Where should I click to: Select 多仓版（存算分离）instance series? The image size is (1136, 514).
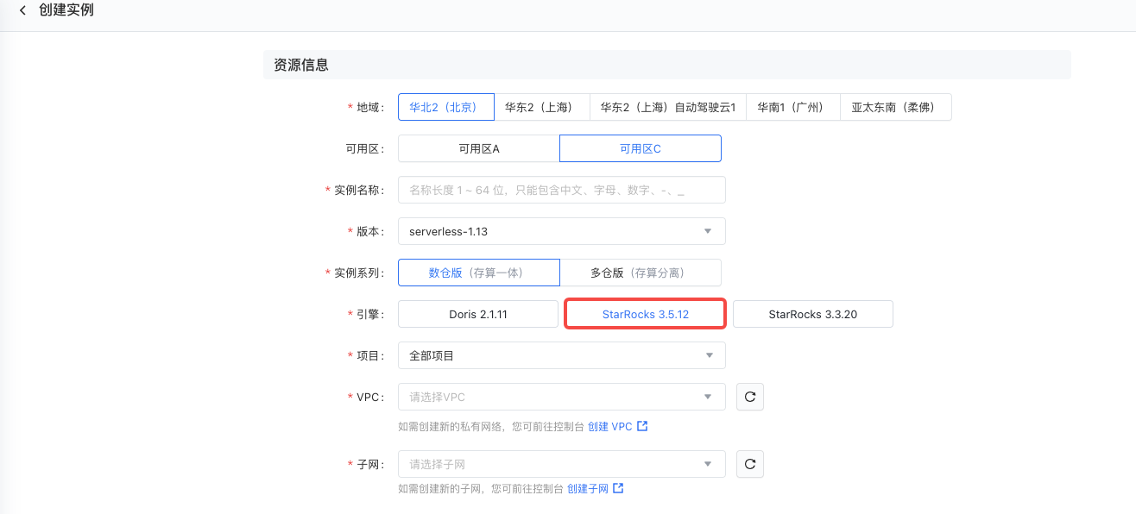click(x=641, y=273)
